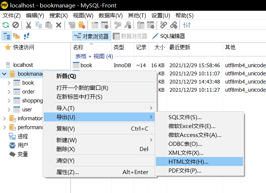
Task: Click the delete foreign key link icon
Action: (x=174, y=25)
